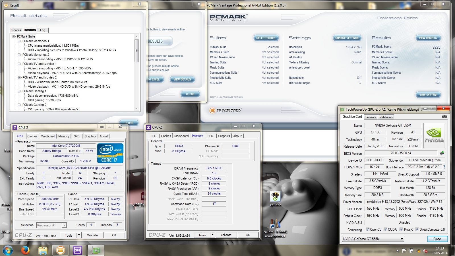Image resolution: width=455 pixels, height=256 pixels.
Task: Switch to the Scores tab in Result details
Action: [16, 30]
